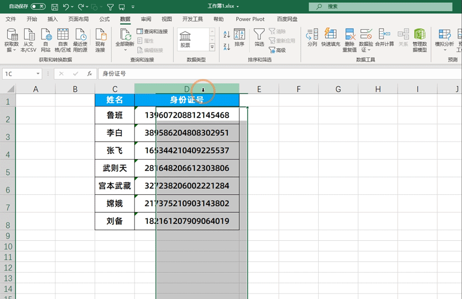
Task: Click the Flash Fill (快速填充) icon
Action: coord(330,35)
